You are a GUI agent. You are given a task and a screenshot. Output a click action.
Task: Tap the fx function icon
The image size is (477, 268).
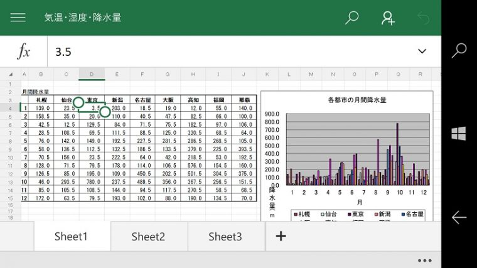point(23,51)
